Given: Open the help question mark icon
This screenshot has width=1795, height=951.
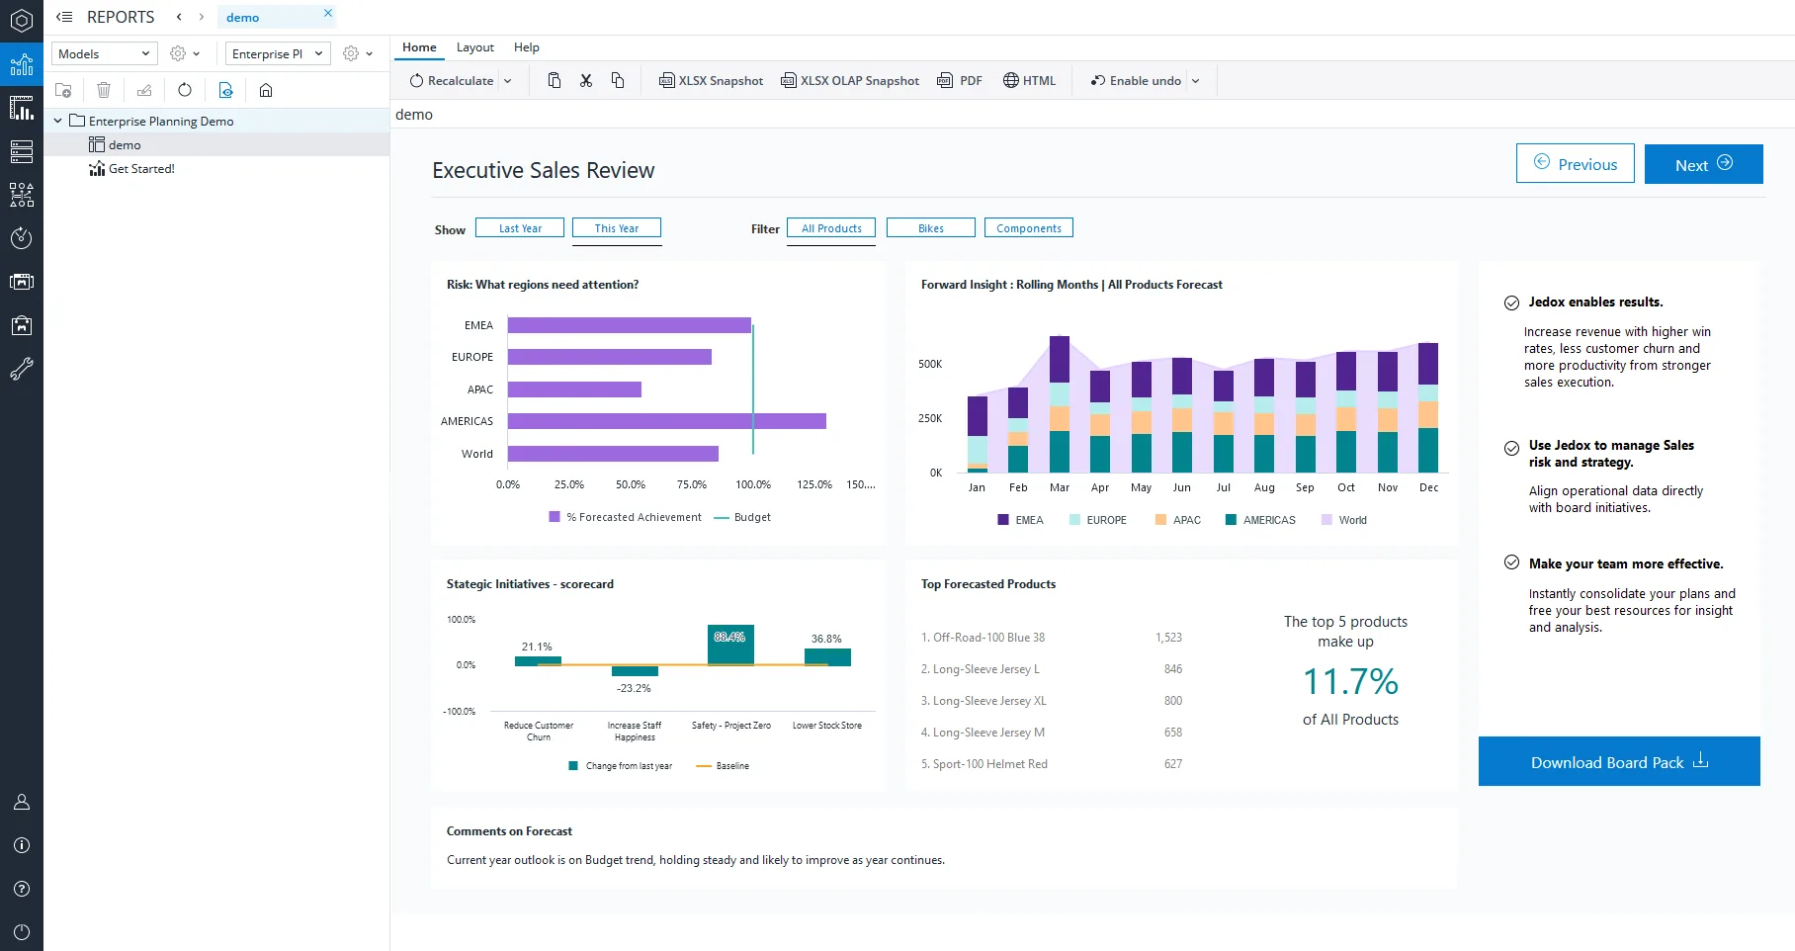Looking at the screenshot, I should pos(21,889).
